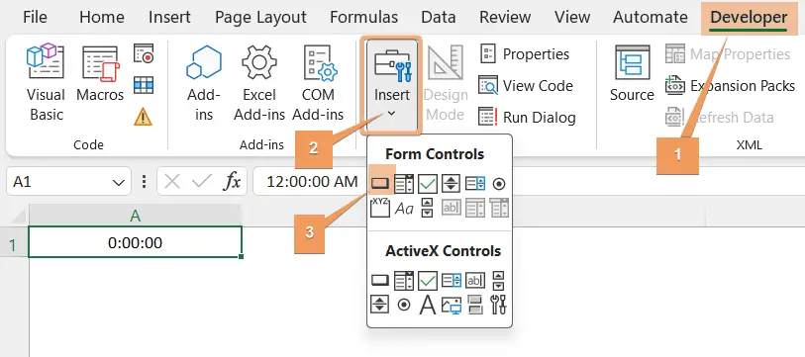Select Form Controls Check Box
The width and height of the screenshot is (805, 357).
tap(427, 183)
